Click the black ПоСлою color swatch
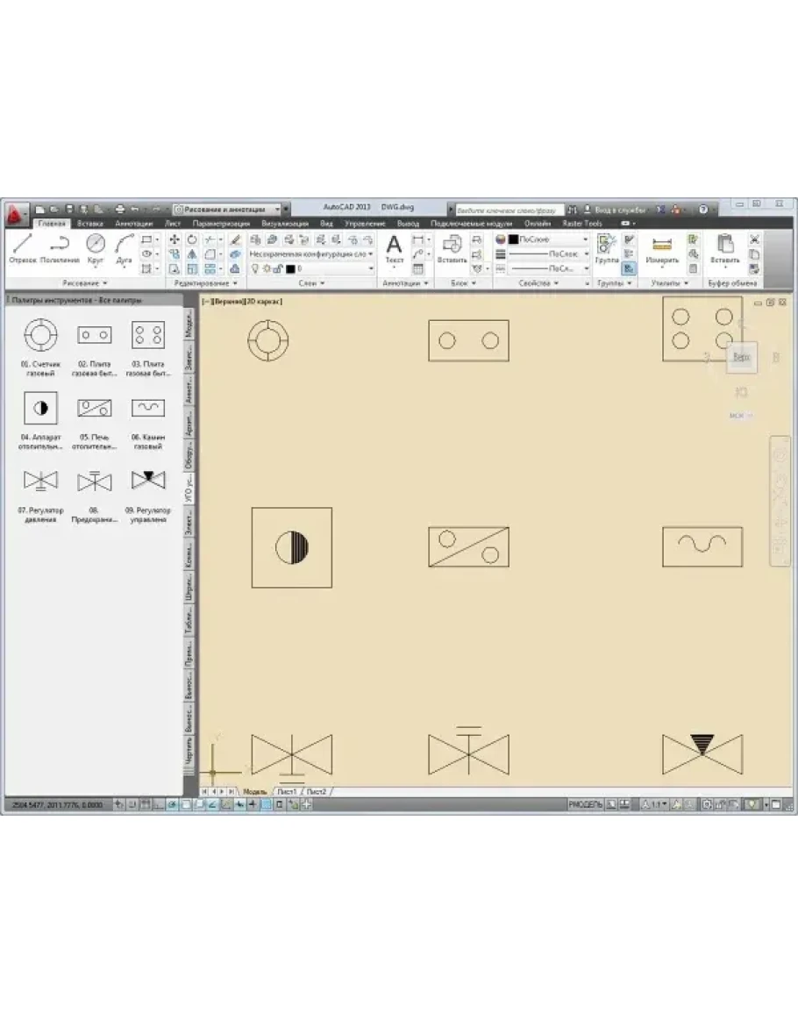 click(x=514, y=239)
